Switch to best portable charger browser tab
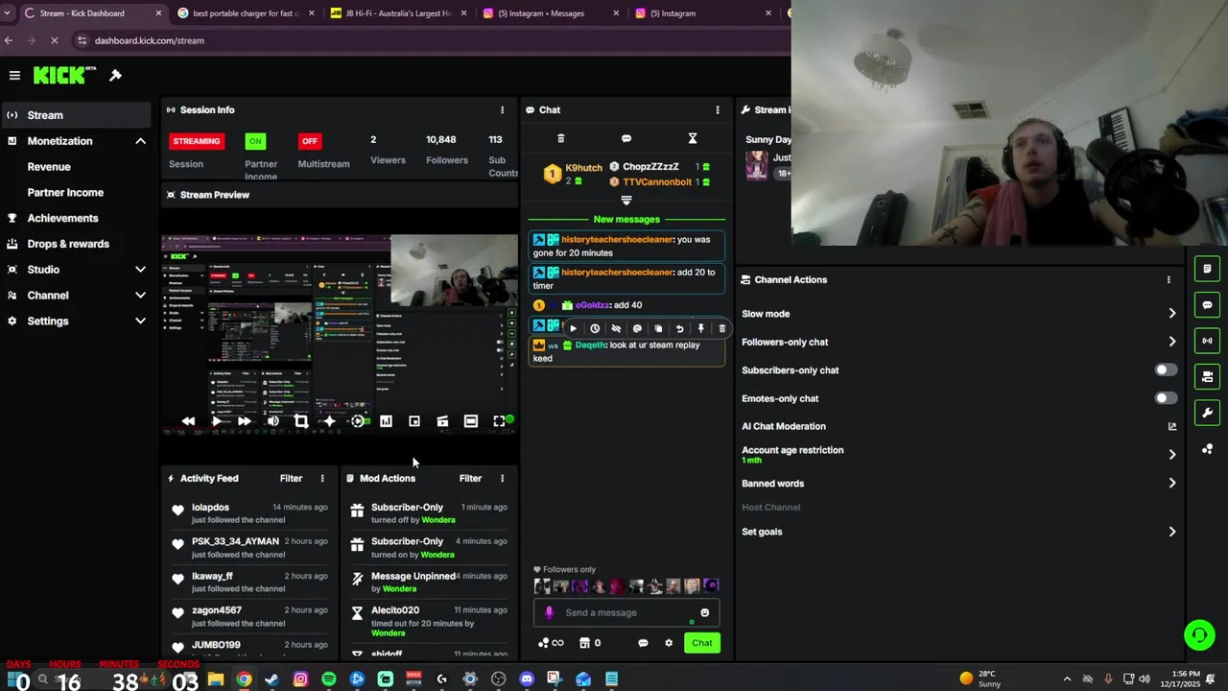The height and width of the screenshot is (691, 1228). (247, 13)
